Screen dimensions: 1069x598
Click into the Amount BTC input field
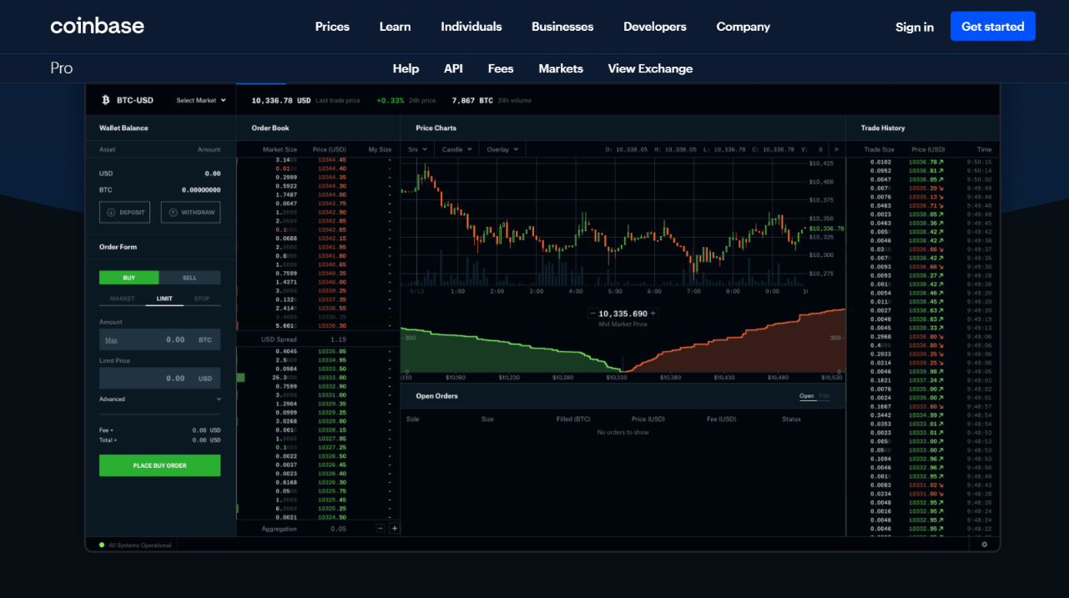pos(160,339)
